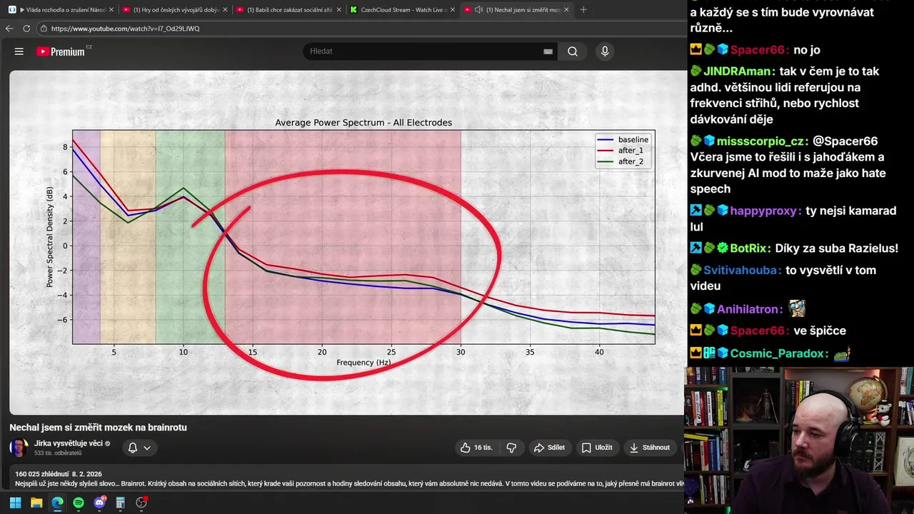Click the search magnifier button
The width and height of the screenshot is (914, 514).
click(x=573, y=51)
